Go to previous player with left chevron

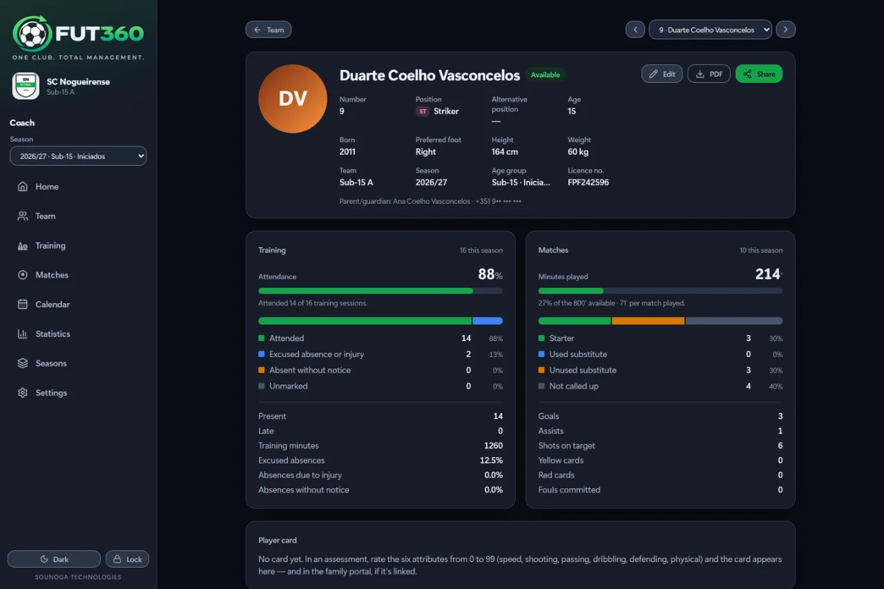(635, 30)
